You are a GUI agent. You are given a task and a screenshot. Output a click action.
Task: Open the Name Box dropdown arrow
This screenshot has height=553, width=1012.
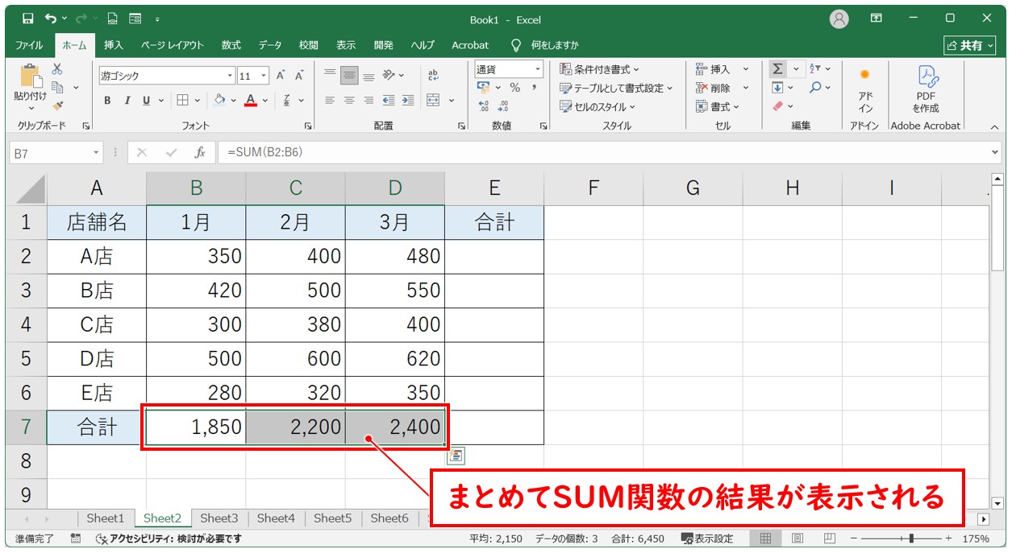pos(97,152)
